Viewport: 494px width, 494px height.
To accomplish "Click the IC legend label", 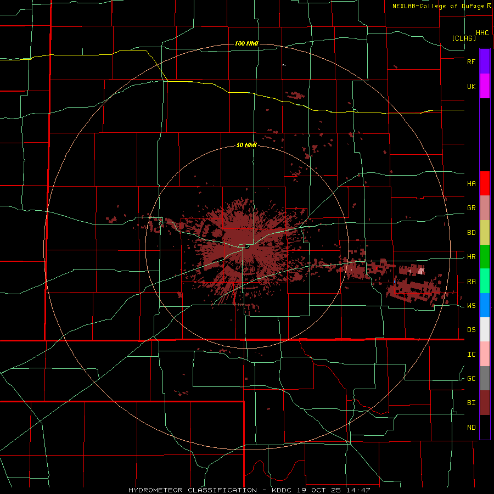I will tap(471, 355).
